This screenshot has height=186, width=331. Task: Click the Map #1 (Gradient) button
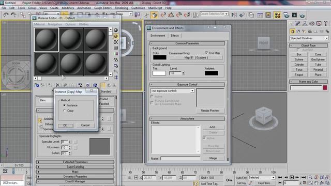[196, 57]
